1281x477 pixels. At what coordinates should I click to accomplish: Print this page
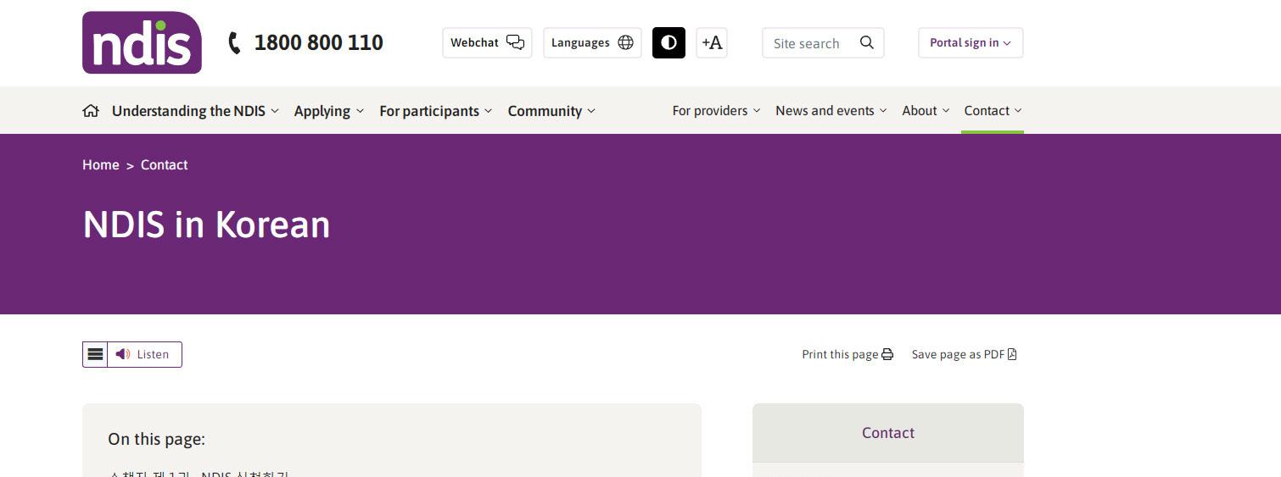coord(847,354)
